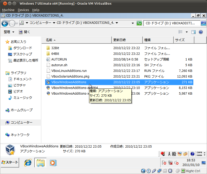Toggle the preview pane
Image resolution: width=207 pixels, height=174 pixels.
click(x=194, y=32)
